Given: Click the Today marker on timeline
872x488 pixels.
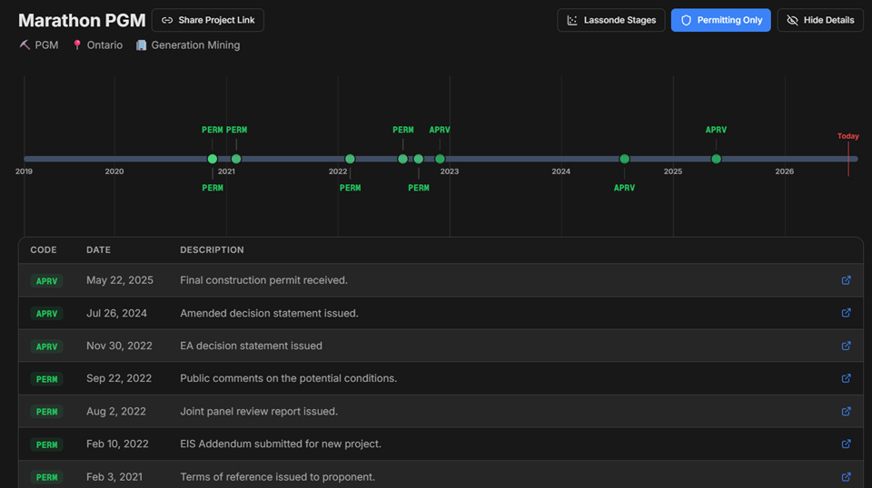Looking at the screenshot, I should (x=848, y=136).
